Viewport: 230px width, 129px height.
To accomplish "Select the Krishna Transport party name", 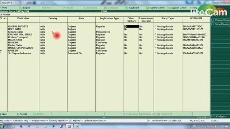I will coord(18,37).
